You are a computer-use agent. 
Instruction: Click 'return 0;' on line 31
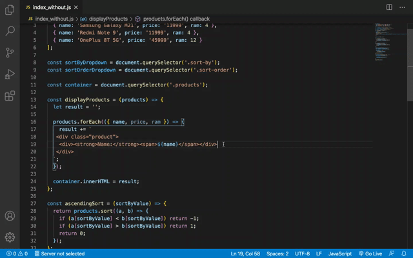click(72, 233)
